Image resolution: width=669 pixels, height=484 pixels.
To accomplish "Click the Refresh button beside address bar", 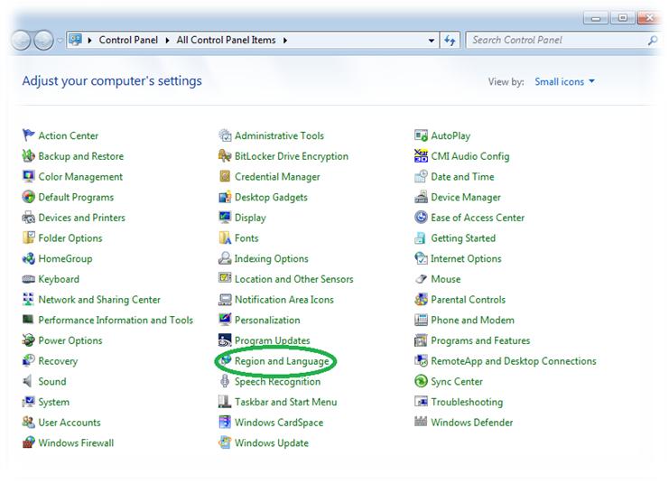I will click(x=450, y=41).
